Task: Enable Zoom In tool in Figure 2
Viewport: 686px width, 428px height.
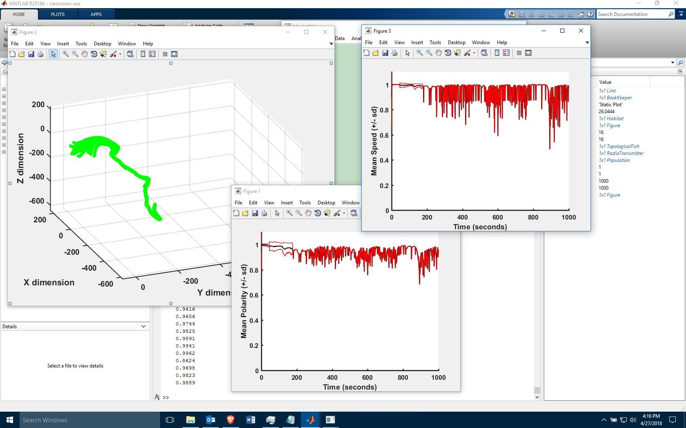Action: (x=65, y=54)
